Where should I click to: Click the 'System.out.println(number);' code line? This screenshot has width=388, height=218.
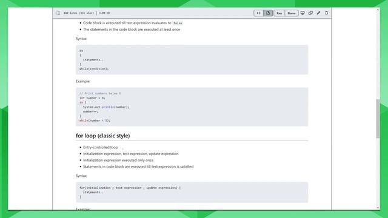[106, 107]
